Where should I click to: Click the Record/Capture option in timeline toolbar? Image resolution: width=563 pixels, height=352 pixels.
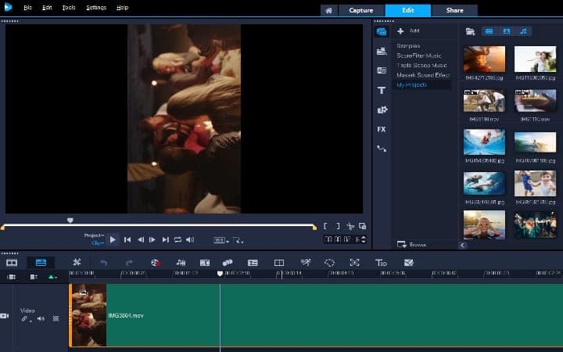pos(155,263)
